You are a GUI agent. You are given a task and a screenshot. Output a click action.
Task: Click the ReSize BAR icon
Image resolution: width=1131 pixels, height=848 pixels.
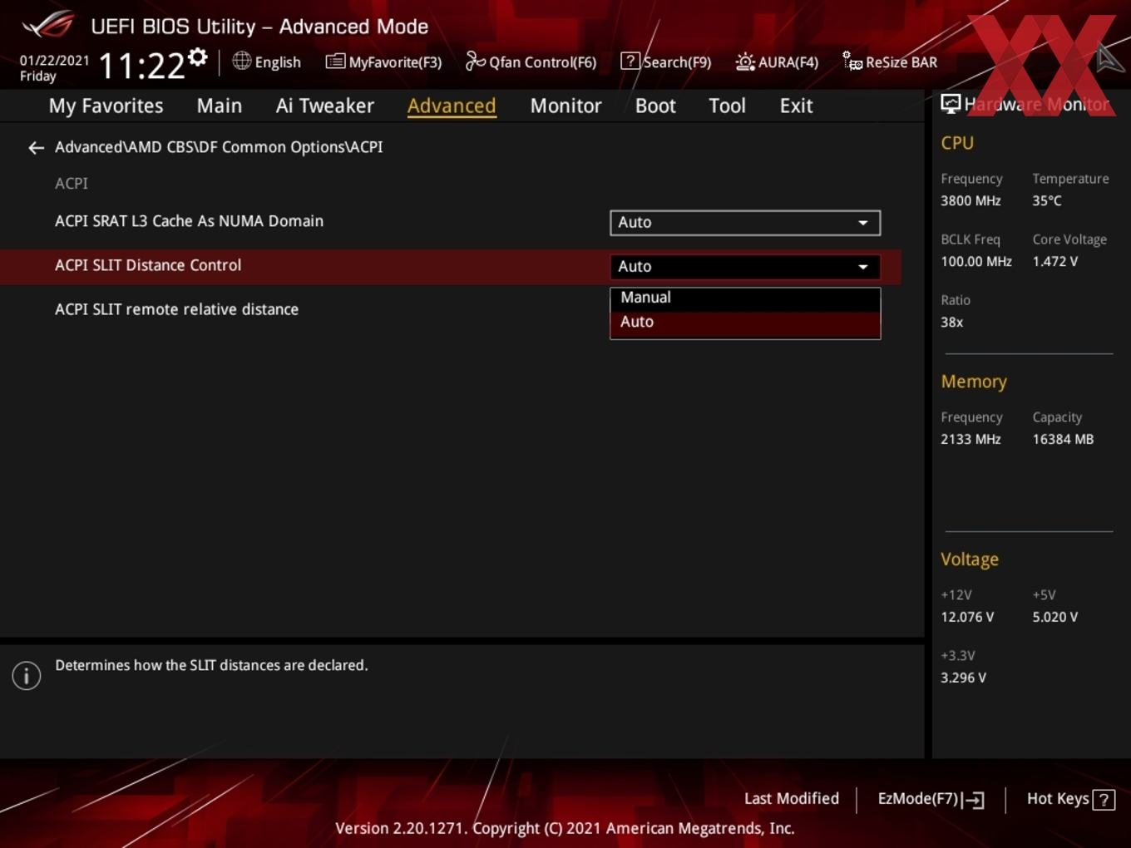(852, 61)
